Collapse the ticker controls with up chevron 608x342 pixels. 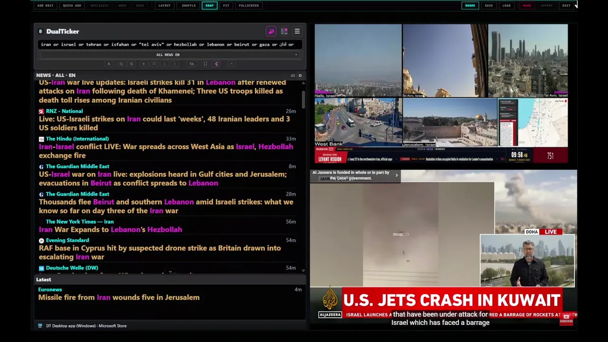(231, 64)
